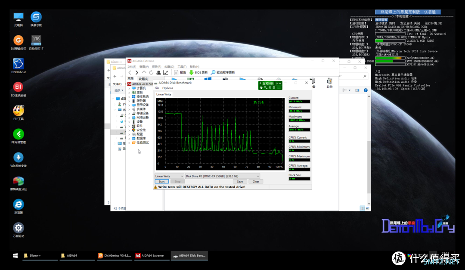This screenshot has width=465, height=270.
Task: Launch DNDGhost from the desktop
Action: pos(19,66)
